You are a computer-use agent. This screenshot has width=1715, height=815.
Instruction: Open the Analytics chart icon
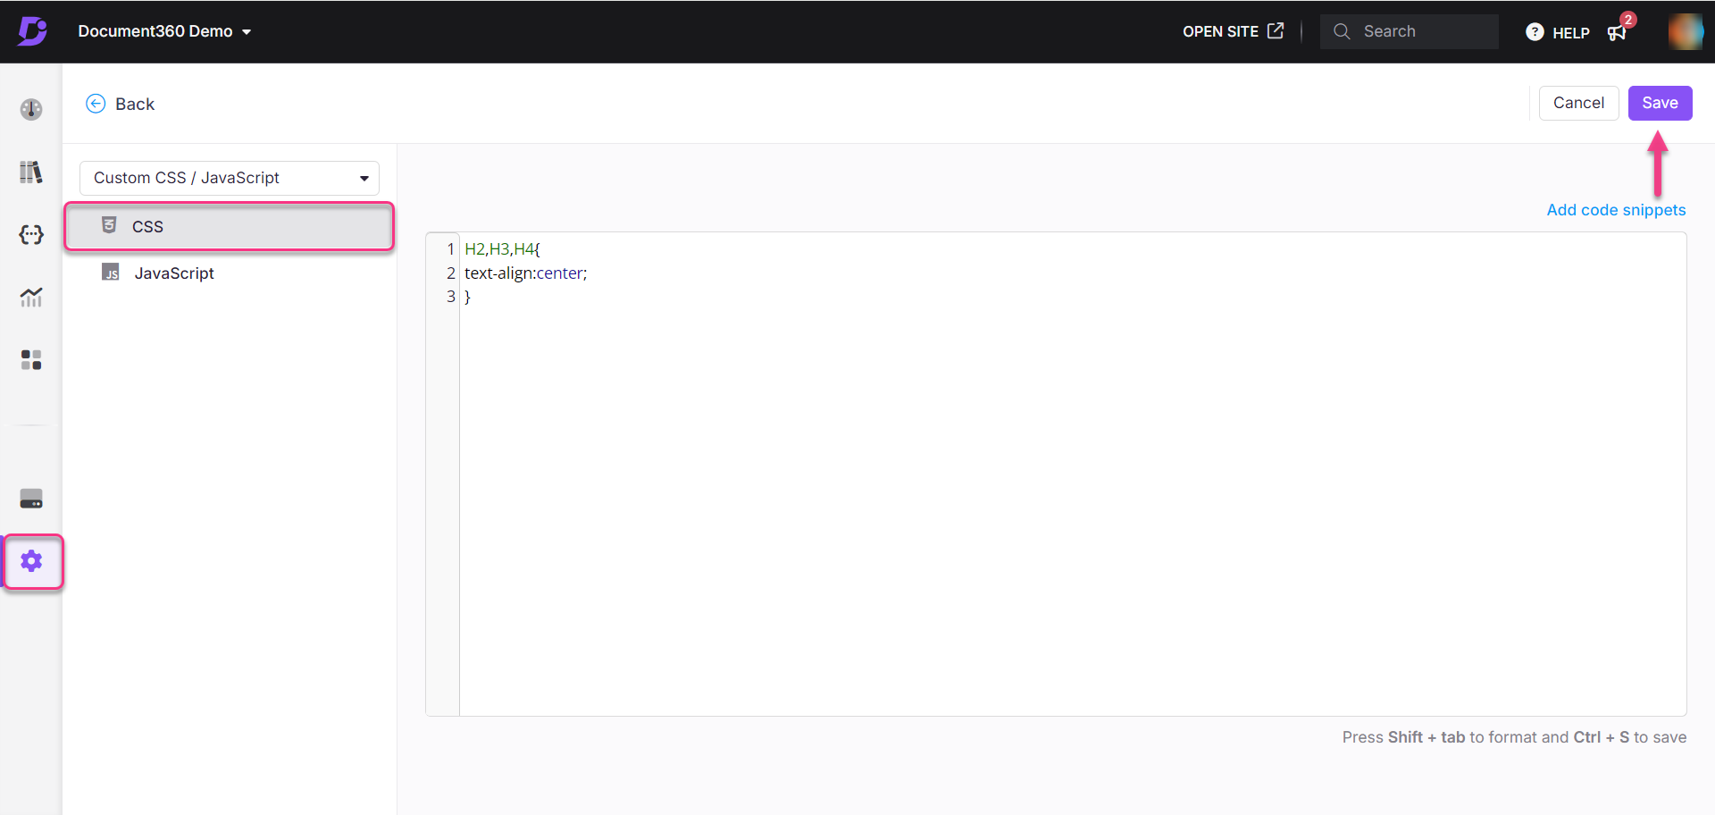click(x=31, y=297)
